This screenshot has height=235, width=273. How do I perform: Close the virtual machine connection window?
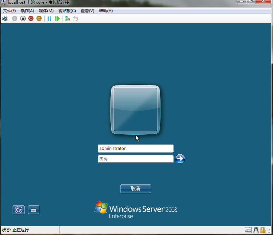263,2
